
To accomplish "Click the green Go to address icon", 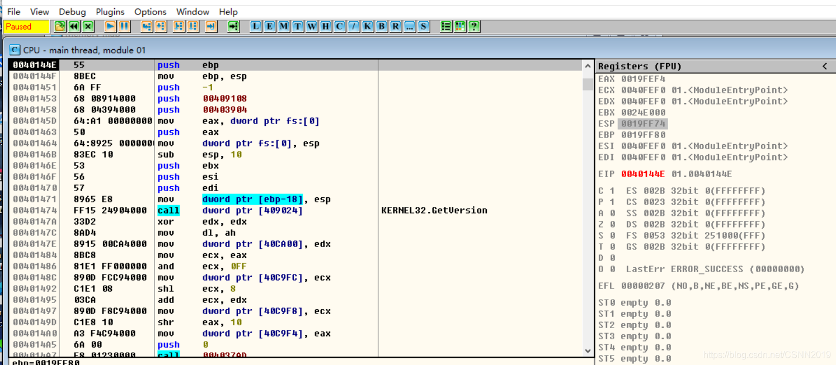I will pyautogui.click(x=234, y=26).
